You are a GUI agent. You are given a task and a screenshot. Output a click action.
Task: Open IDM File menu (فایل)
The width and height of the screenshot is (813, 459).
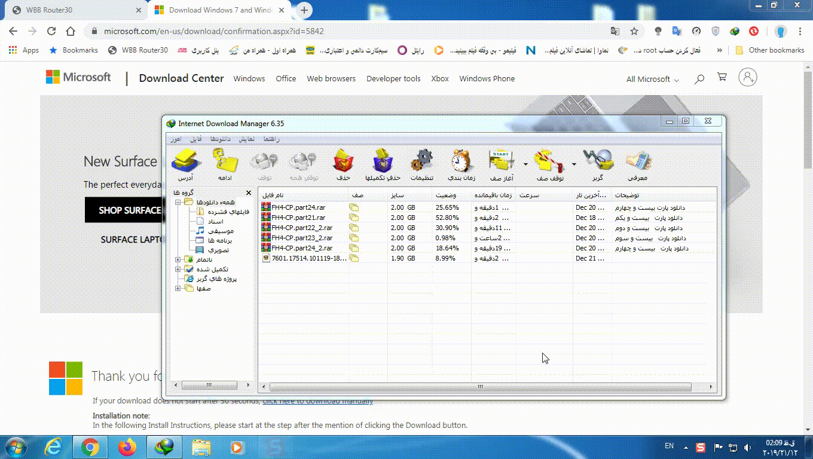[195, 139]
